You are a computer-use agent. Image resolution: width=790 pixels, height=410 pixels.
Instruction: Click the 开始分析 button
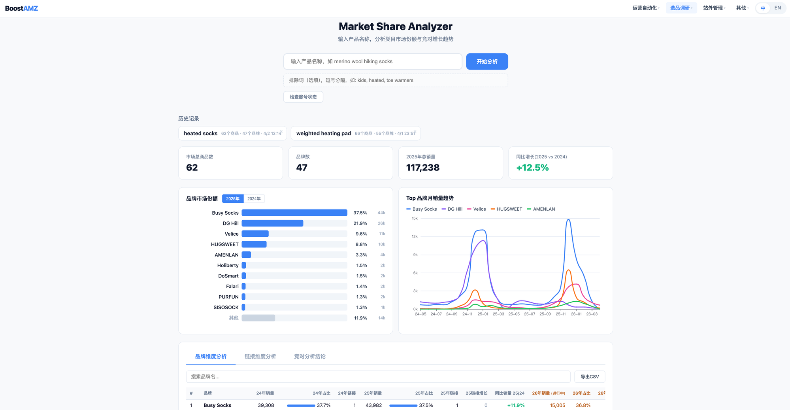click(x=487, y=61)
